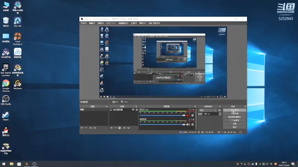This screenshot has height=167, width=298.
Task: Open WeGame desktop icon
Action: pos(18,85)
